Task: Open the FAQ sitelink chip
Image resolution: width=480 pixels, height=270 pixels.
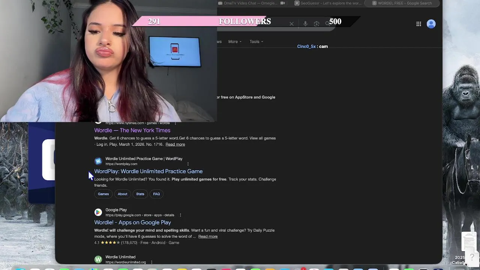Action: (156, 194)
